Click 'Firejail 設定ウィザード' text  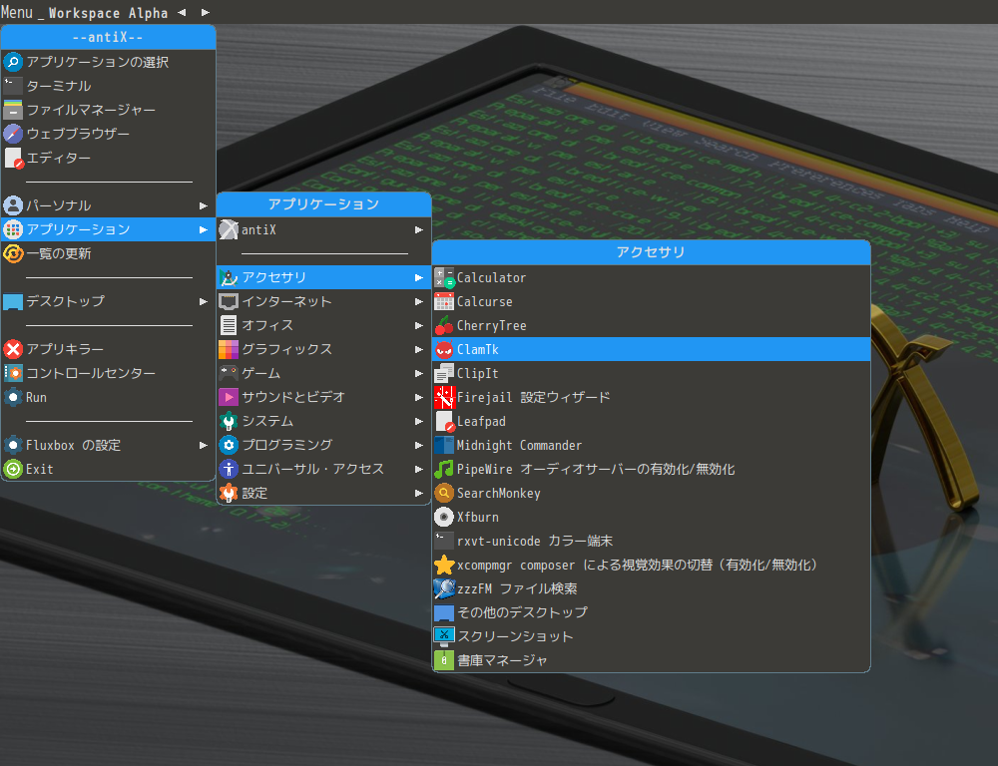pos(533,398)
